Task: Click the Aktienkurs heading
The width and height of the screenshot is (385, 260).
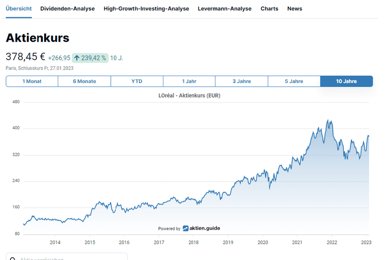Action: (38, 38)
